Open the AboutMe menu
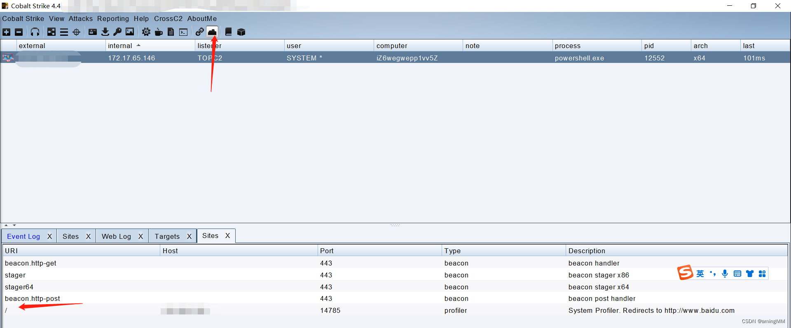Screen dimensions: 791x328 point(202,18)
